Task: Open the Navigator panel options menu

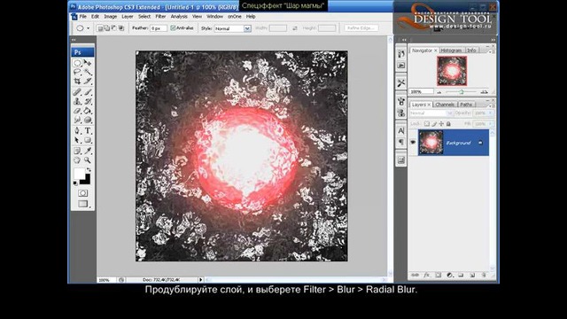Action: point(490,51)
